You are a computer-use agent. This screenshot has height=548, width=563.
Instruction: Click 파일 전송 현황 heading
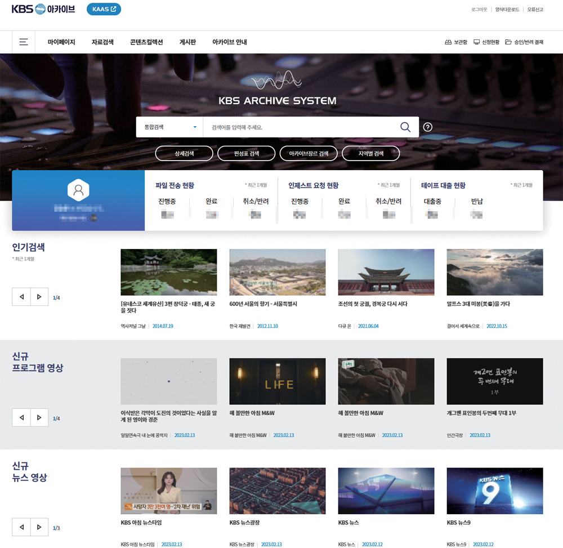click(x=175, y=185)
